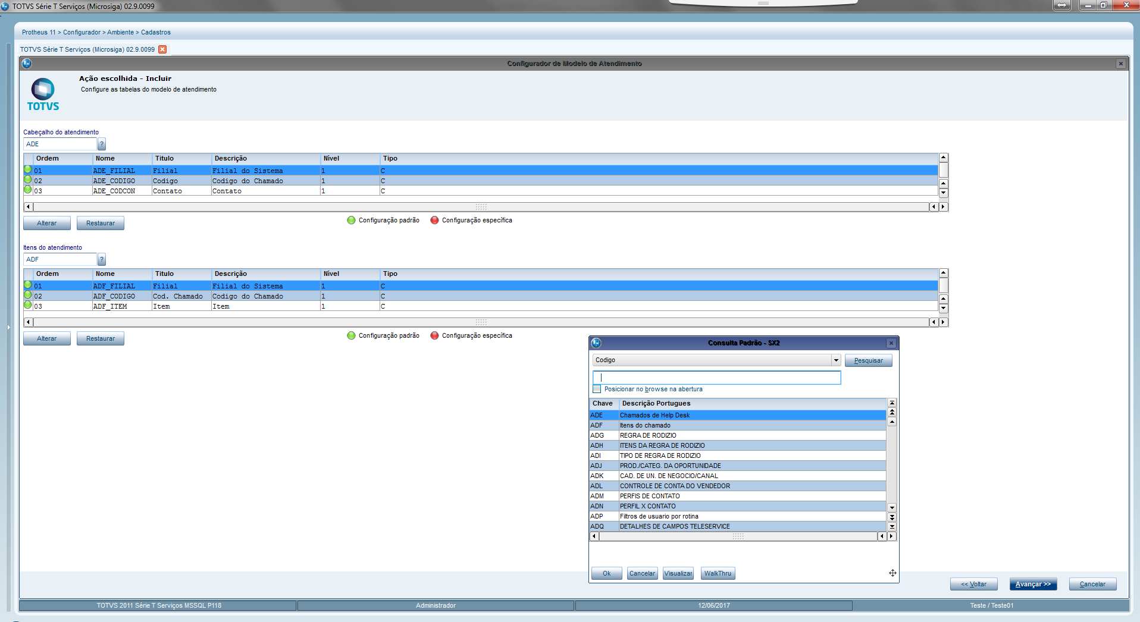Select ADF Itens do chamado row

click(738, 425)
